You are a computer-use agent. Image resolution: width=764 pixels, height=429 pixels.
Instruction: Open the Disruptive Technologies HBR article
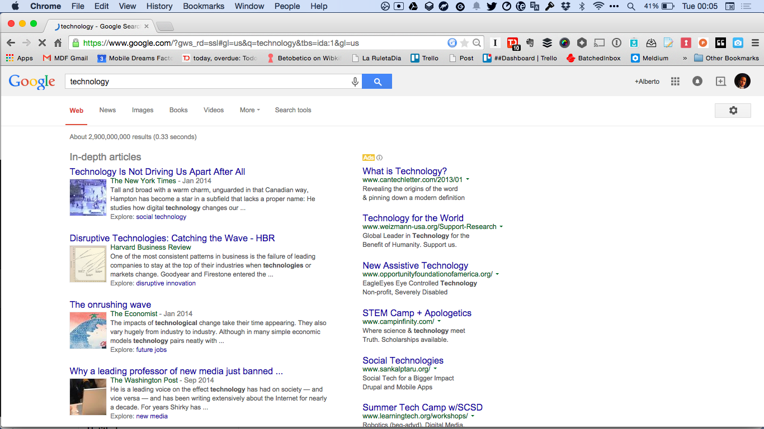click(x=172, y=238)
